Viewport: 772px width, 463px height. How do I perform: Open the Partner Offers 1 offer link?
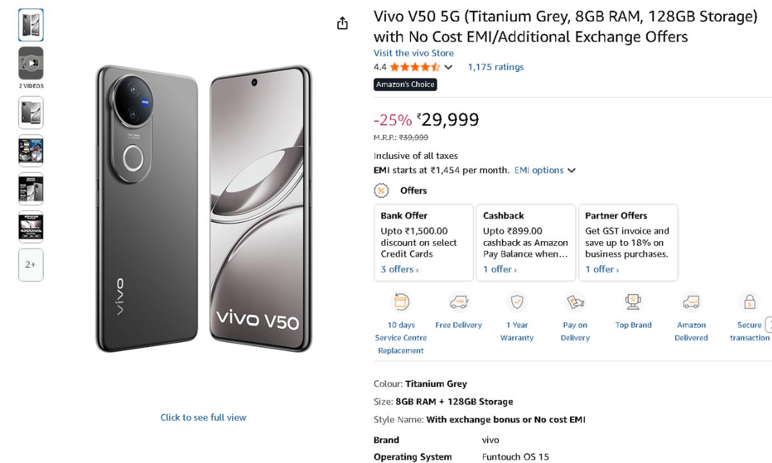point(602,269)
